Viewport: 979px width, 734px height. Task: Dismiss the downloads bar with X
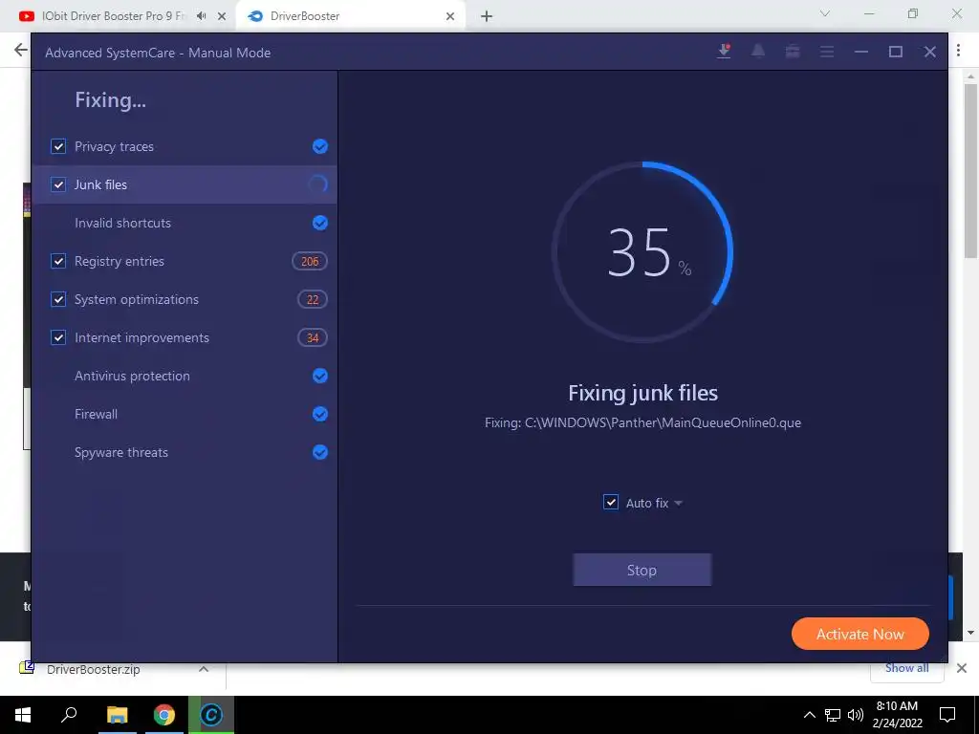coord(962,668)
